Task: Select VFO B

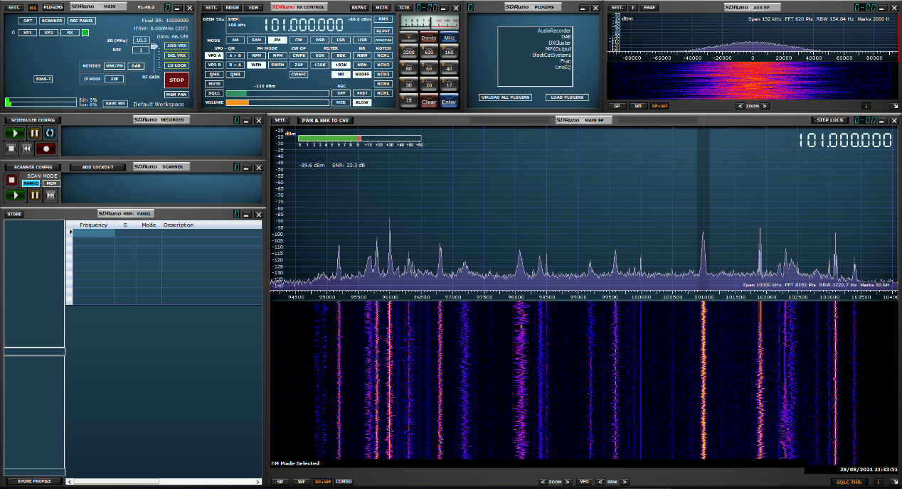Action: tap(214, 64)
